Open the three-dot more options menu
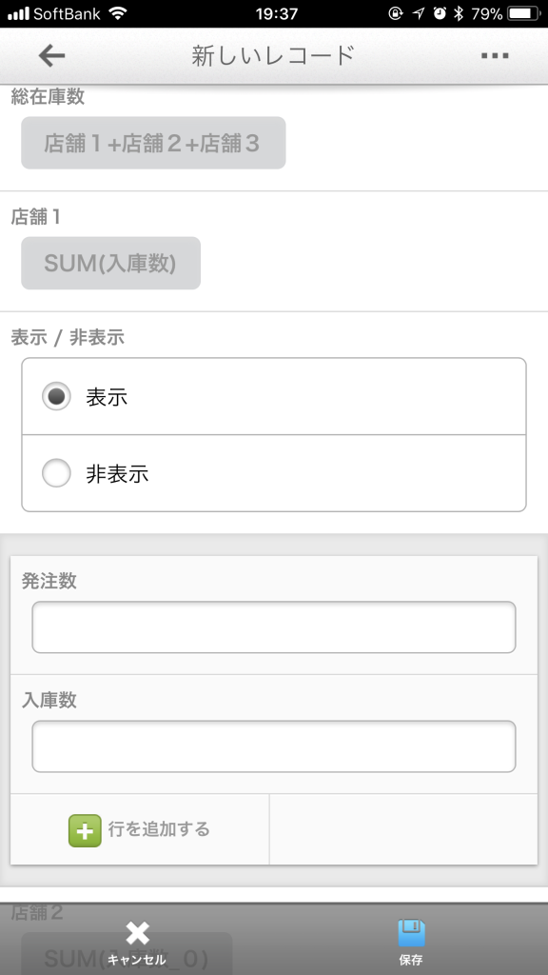 495,56
